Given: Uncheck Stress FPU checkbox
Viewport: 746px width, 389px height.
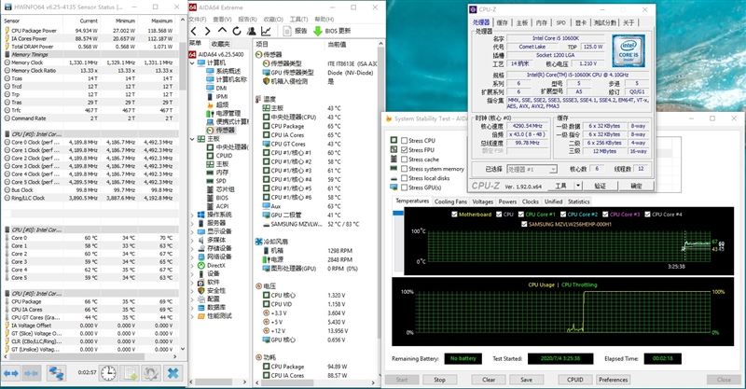Looking at the screenshot, I should pos(404,150).
